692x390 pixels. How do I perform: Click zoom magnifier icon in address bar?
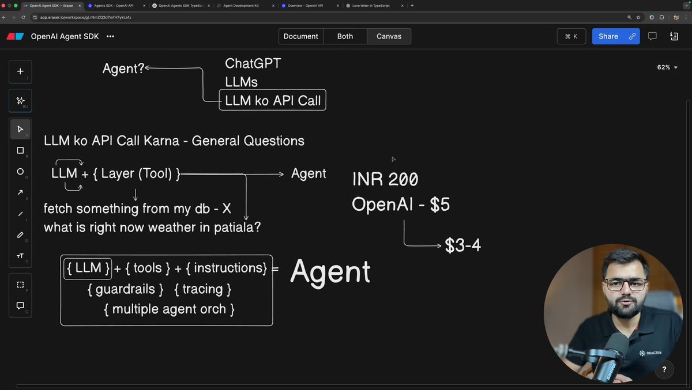click(x=629, y=17)
